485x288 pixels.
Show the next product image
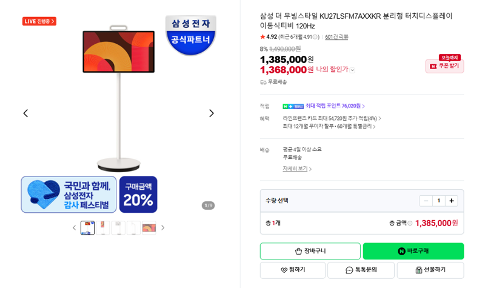[x=211, y=113]
